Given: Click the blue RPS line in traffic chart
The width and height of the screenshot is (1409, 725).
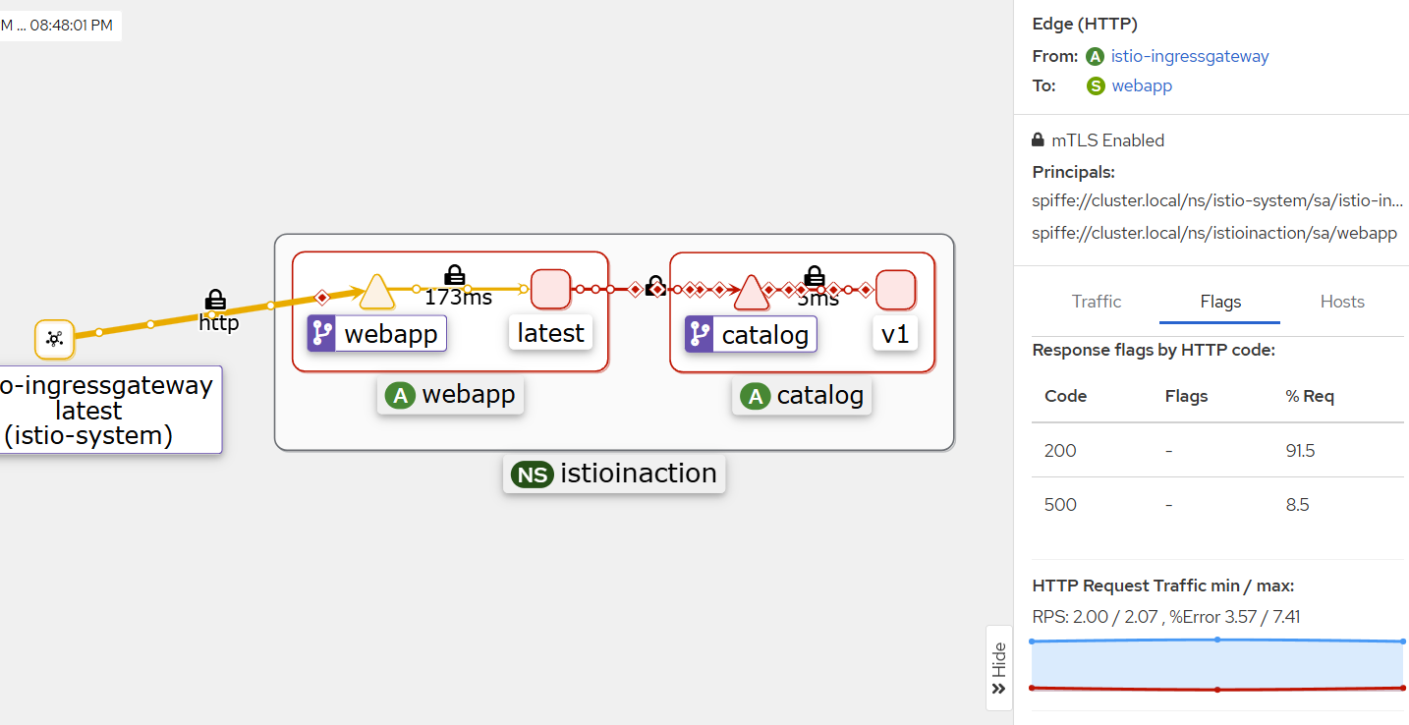Looking at the screenshot, I should pyautogui.click(x=1217, y=640).
